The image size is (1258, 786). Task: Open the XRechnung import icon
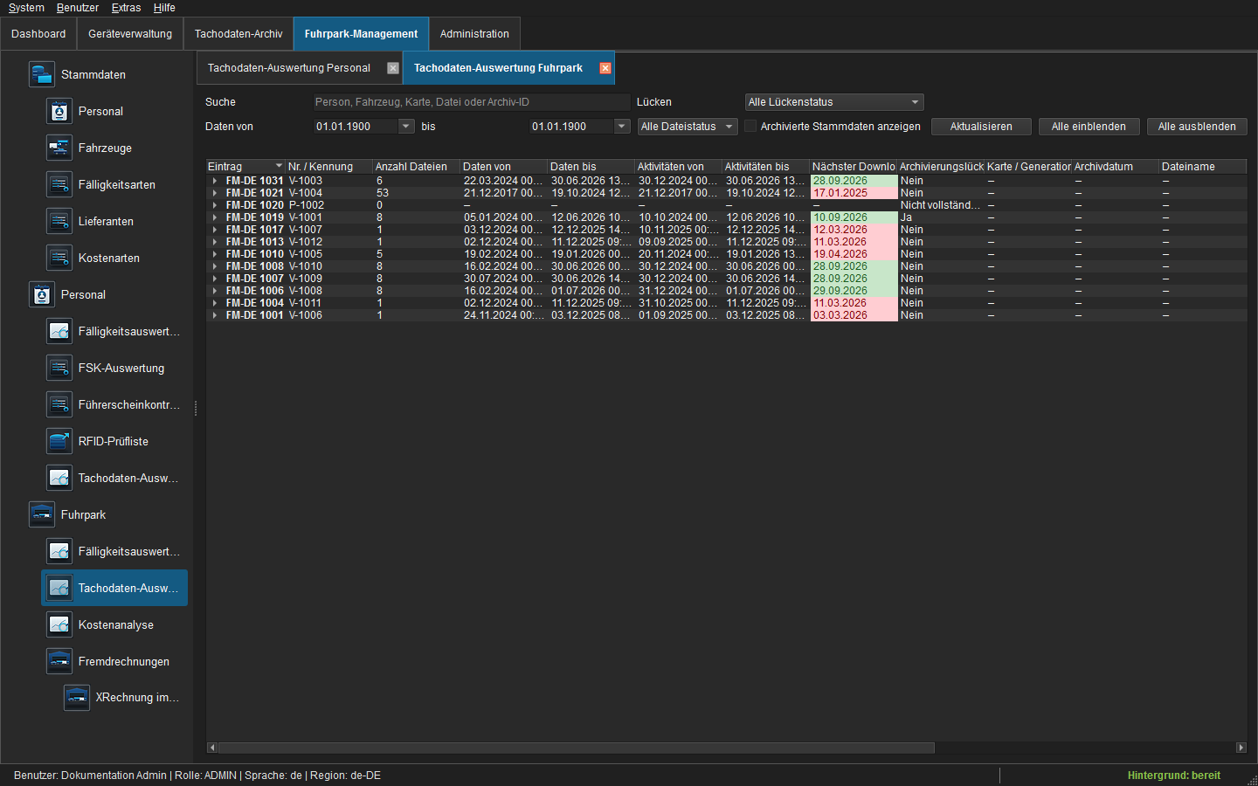(77, 697)
